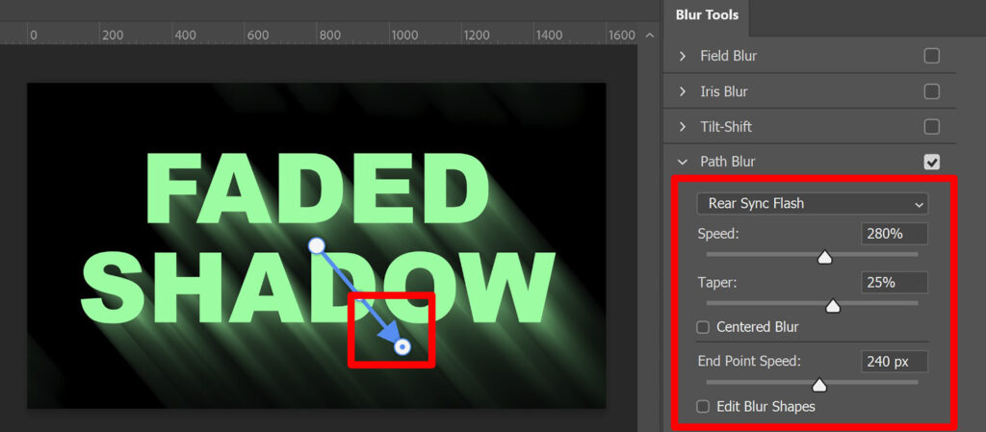
Task: Enable the Tilt-Shift checkbox
Action: tap(931, 127)
